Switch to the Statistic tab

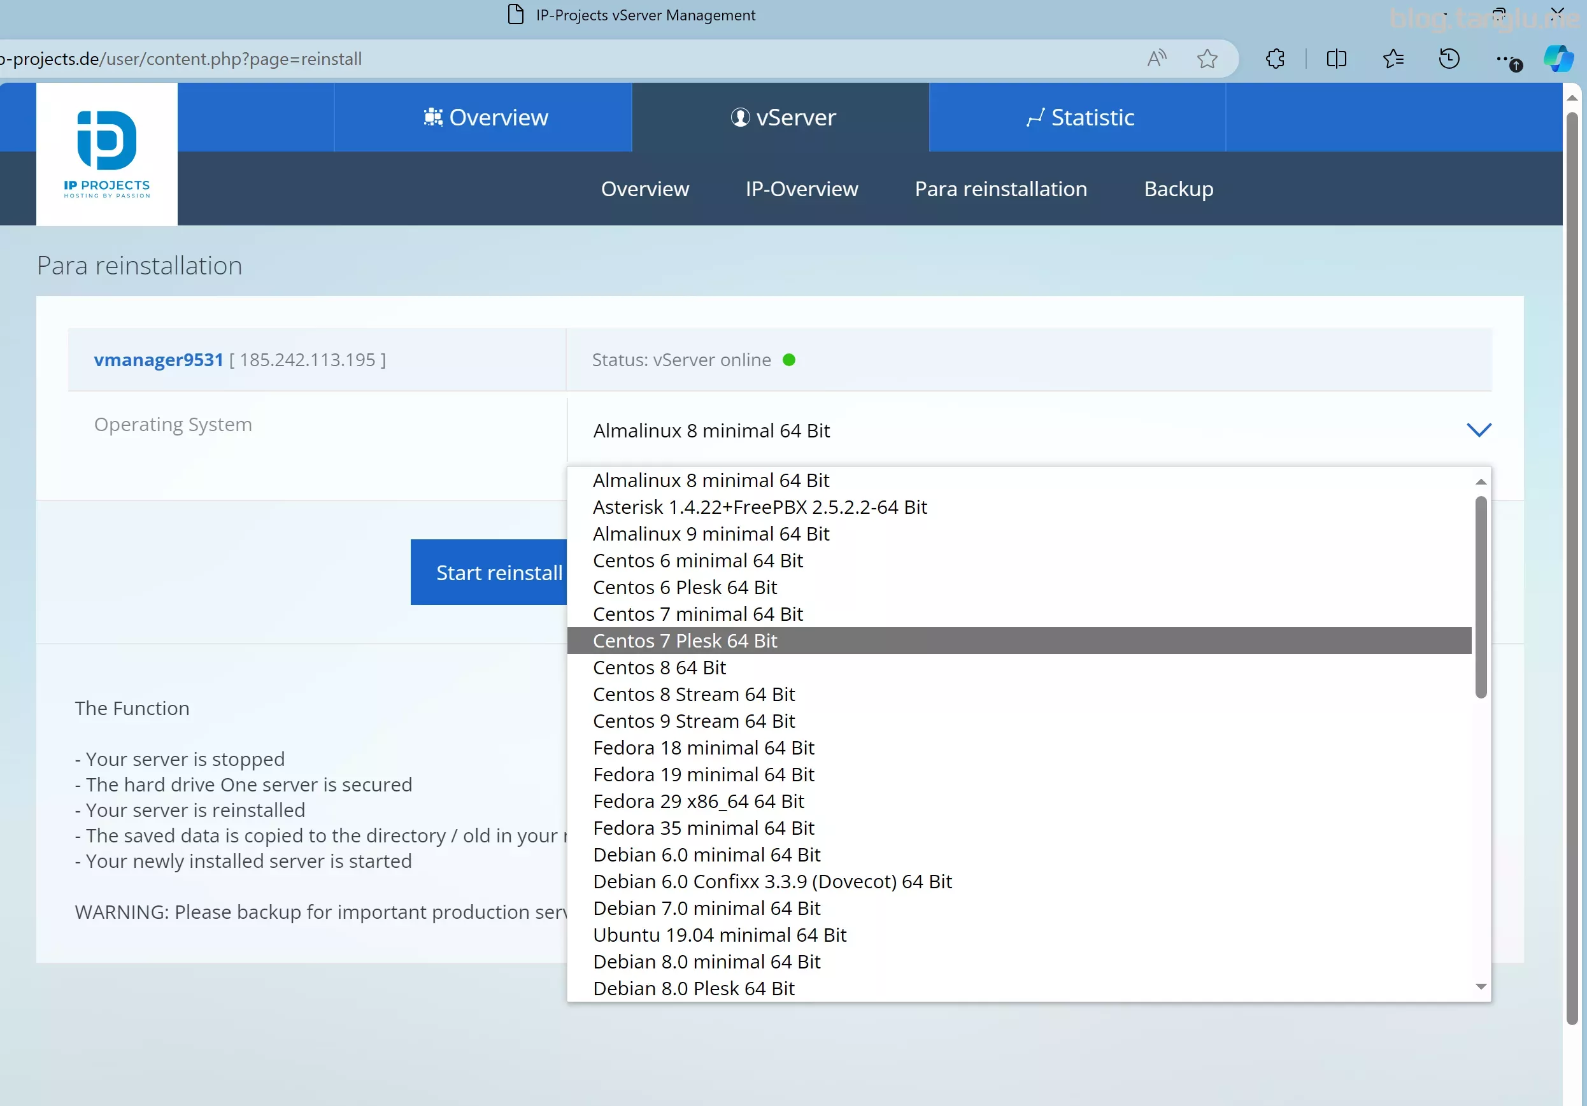click(x=1079, y=118)
